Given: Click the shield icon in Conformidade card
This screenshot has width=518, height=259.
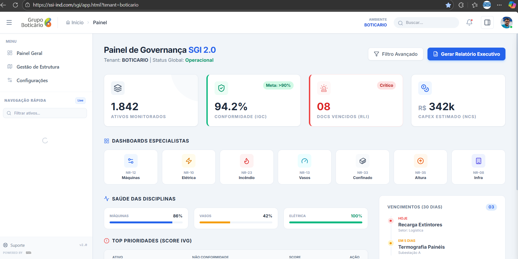Looking at the screenshot, I should [x=221, y=88].
